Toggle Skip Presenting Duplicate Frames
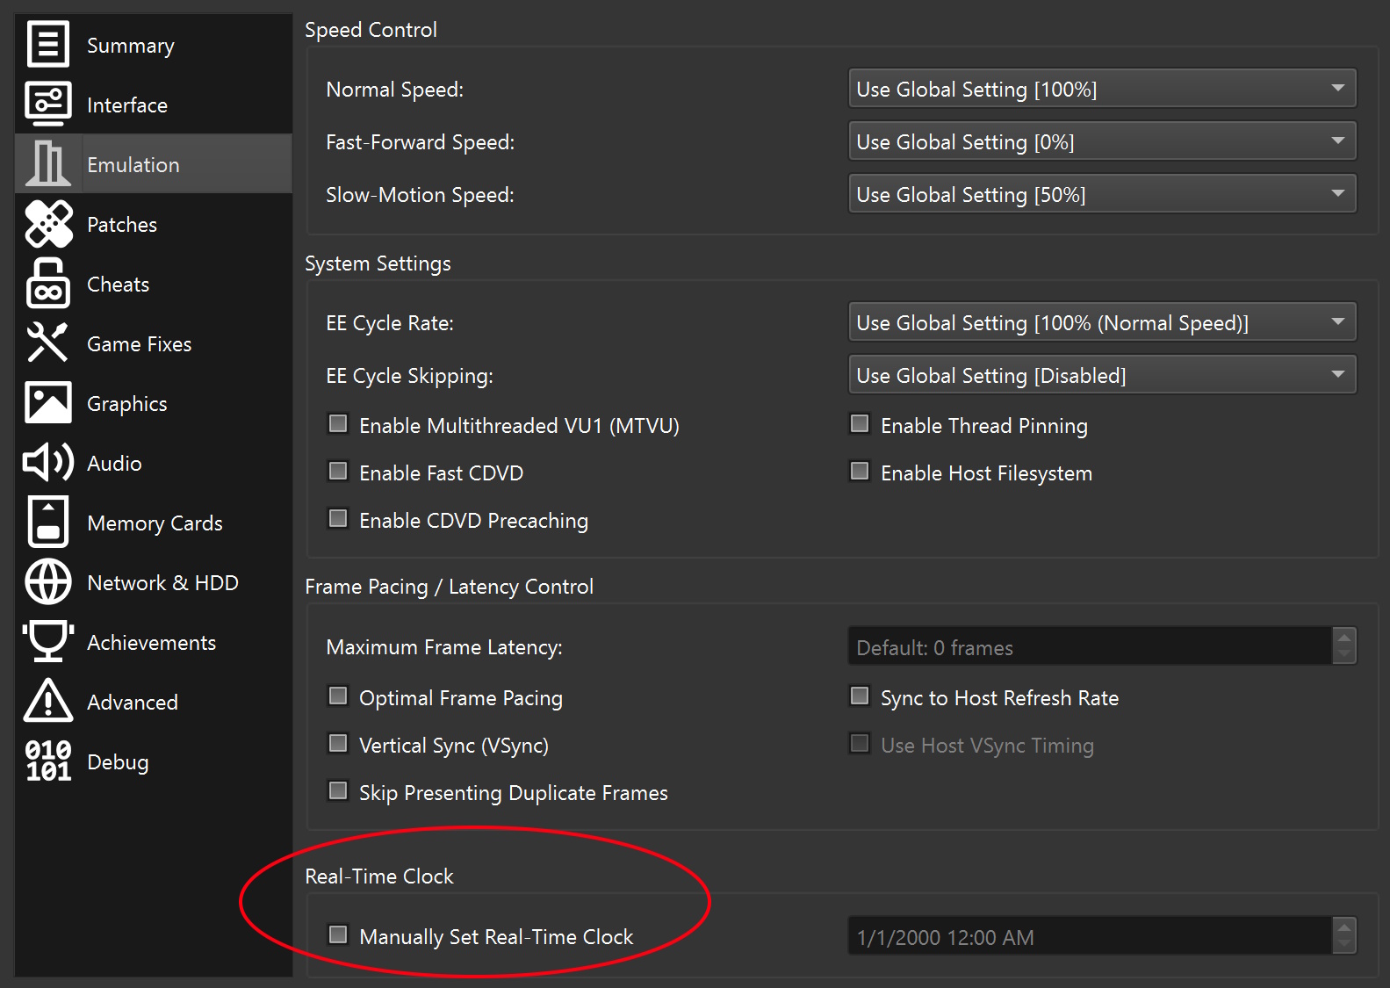Screen dimensions: 1390x988 coord(338,791)
